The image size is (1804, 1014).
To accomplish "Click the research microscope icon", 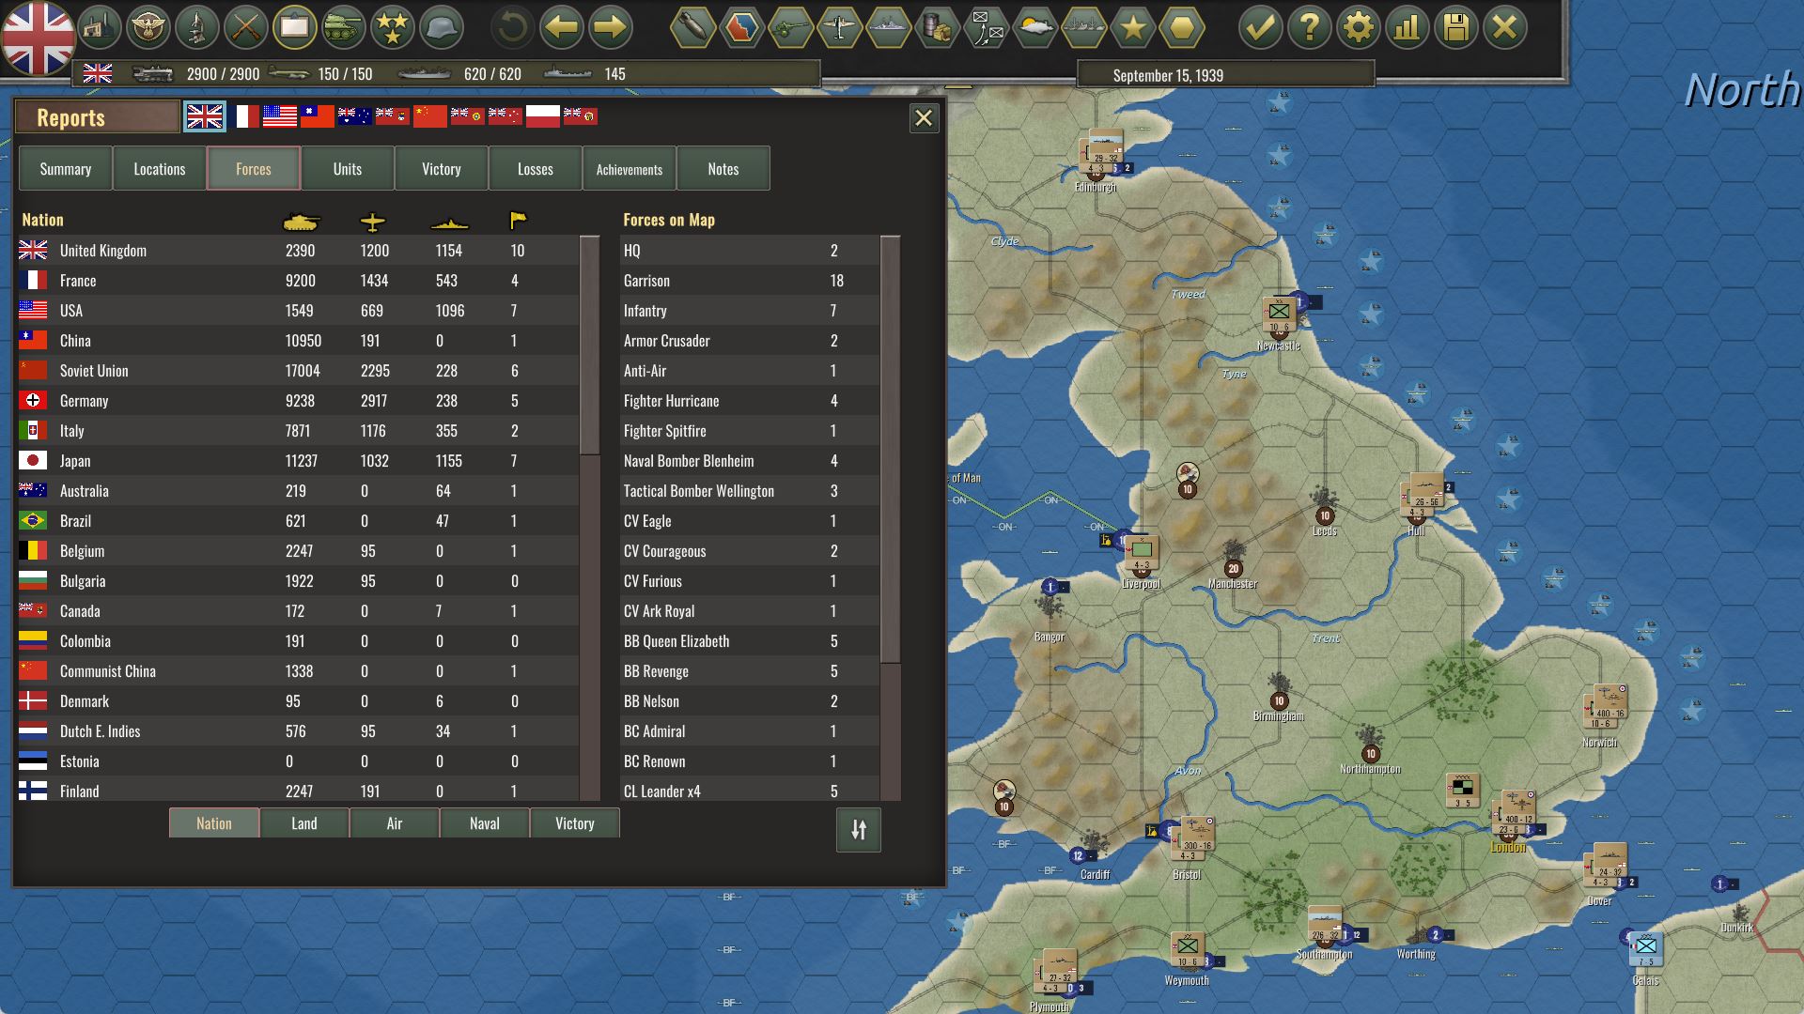I will (196, 28).
